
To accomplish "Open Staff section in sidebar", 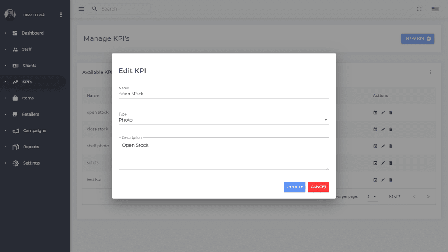I will [x=27, y=49].
